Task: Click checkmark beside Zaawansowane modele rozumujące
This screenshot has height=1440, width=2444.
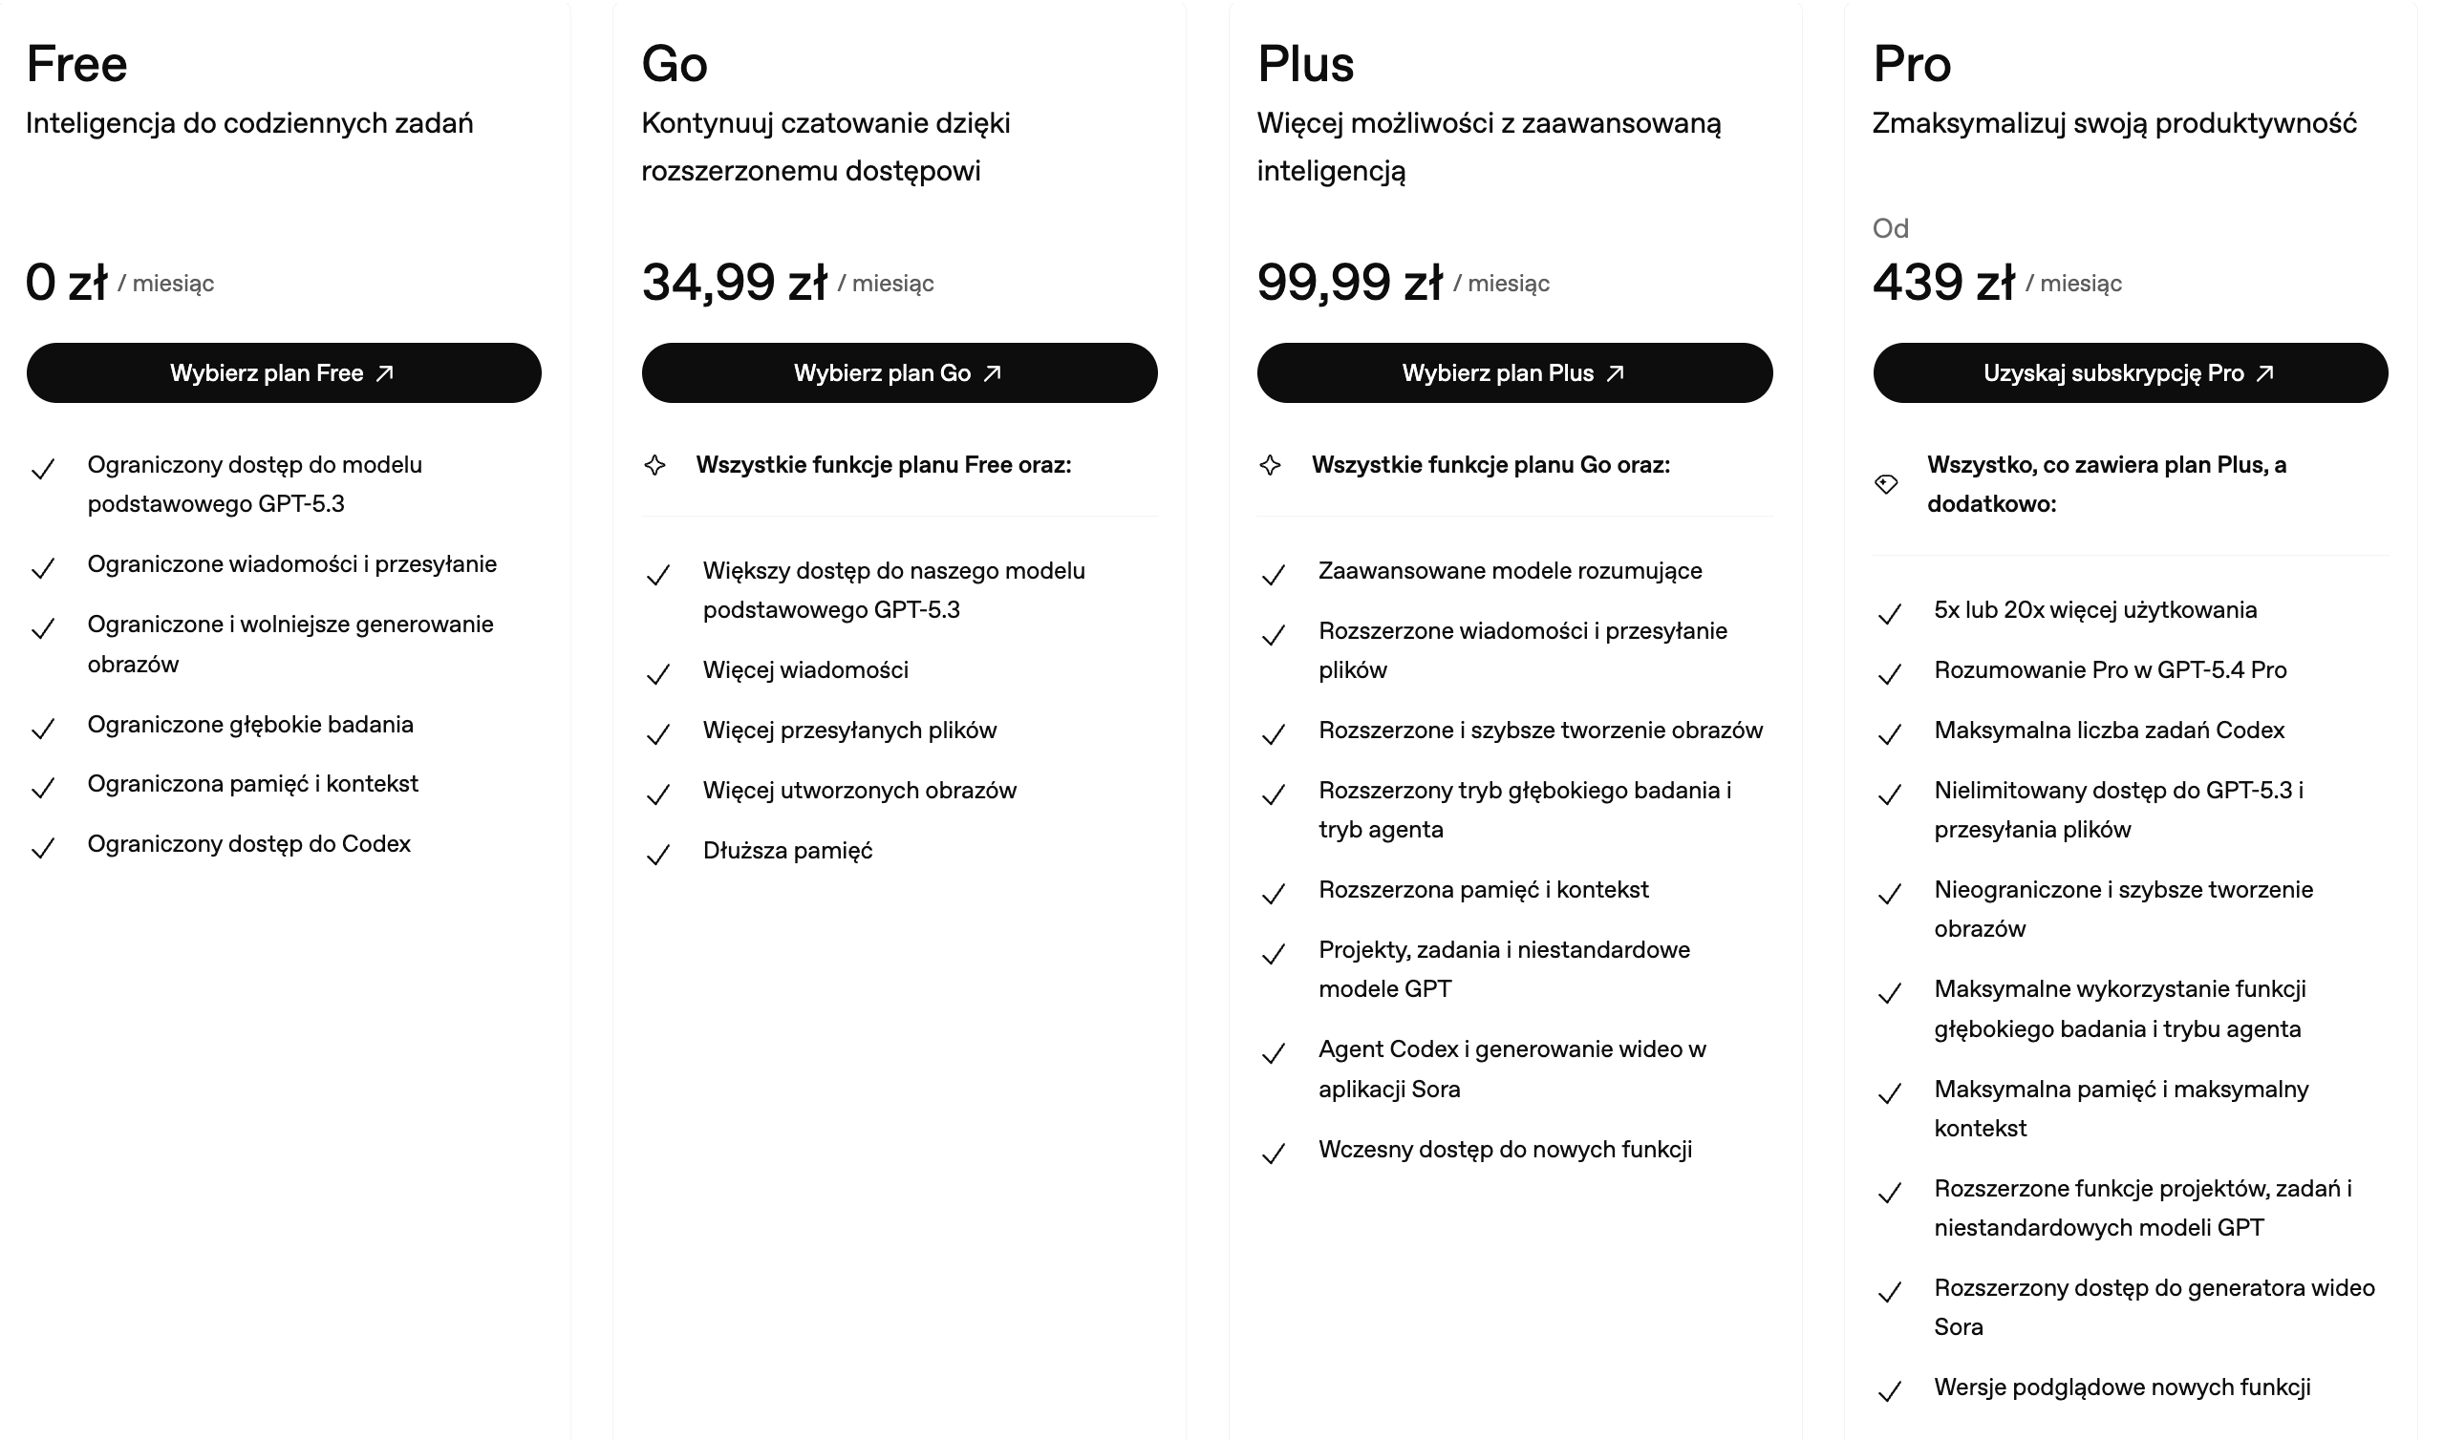Action: pyautogui.click(x=1274, y=576)
